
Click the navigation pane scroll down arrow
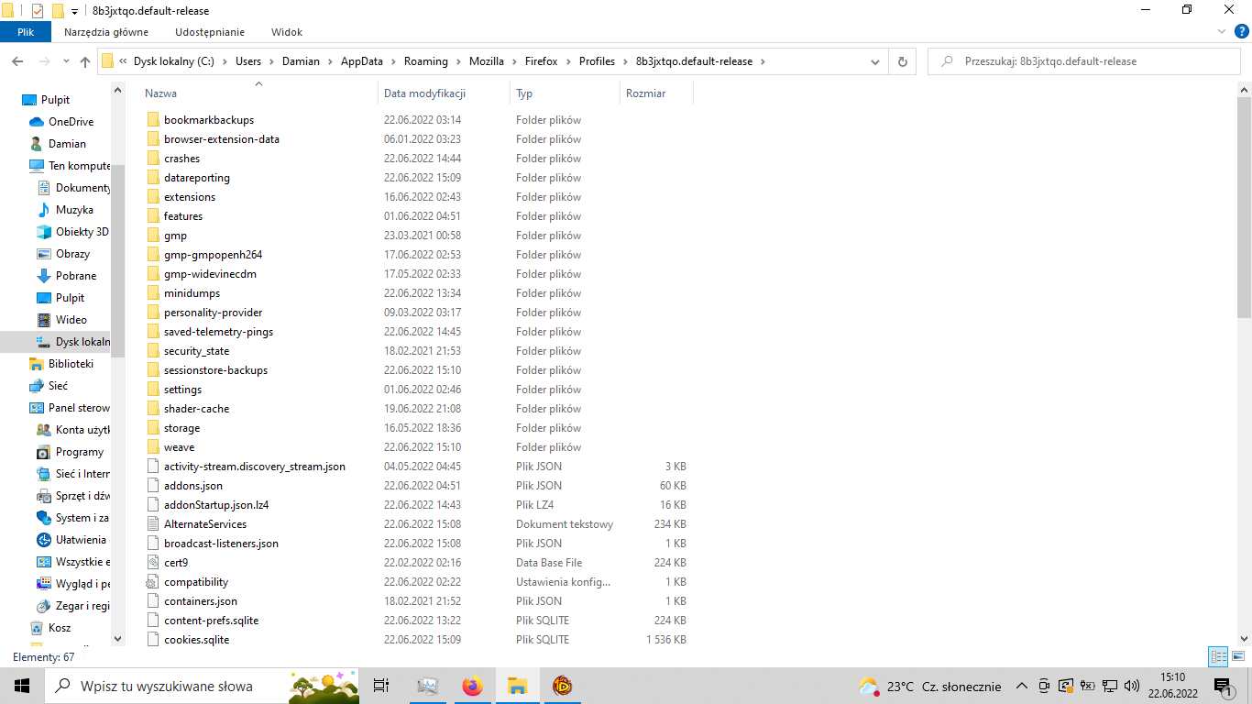tap(117, 638)
